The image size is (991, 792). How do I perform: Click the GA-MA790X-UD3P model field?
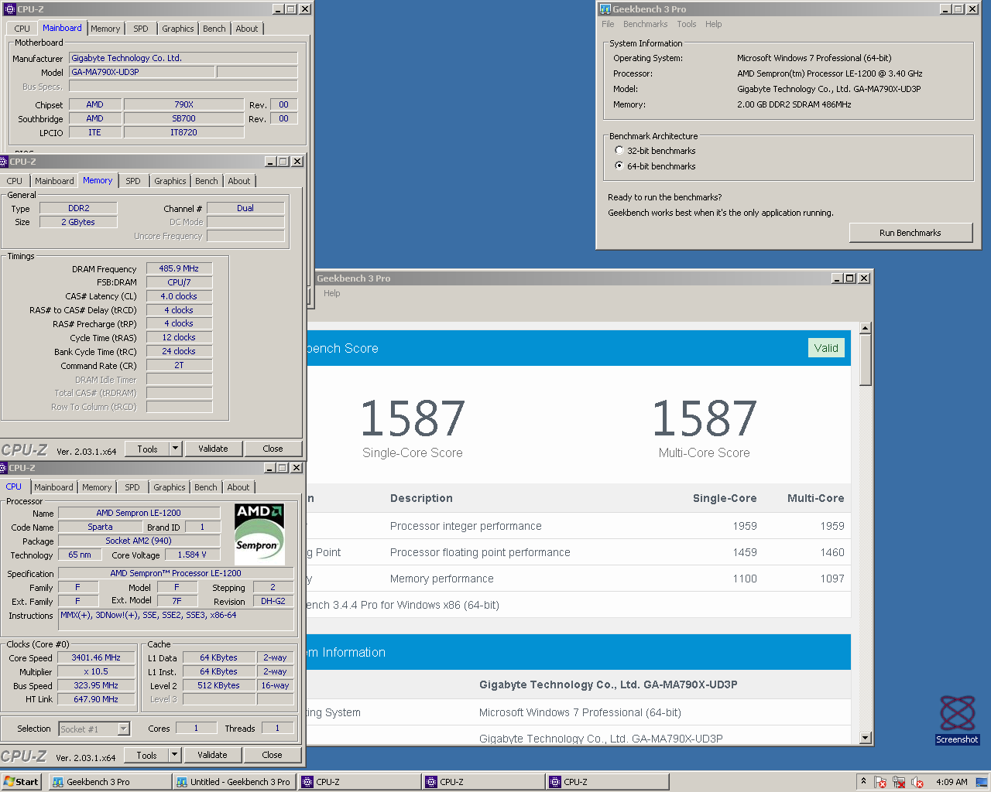142,72
